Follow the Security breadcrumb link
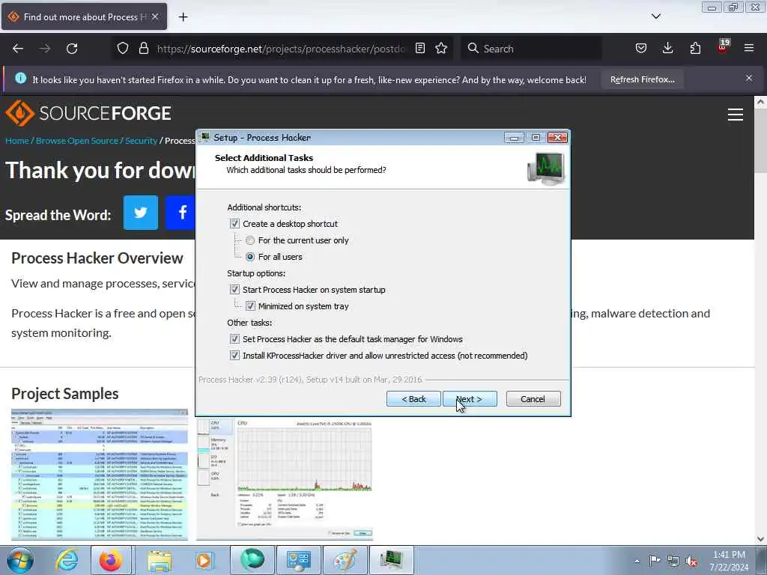The width and height of the screenshot is (767, 575). 141,141
